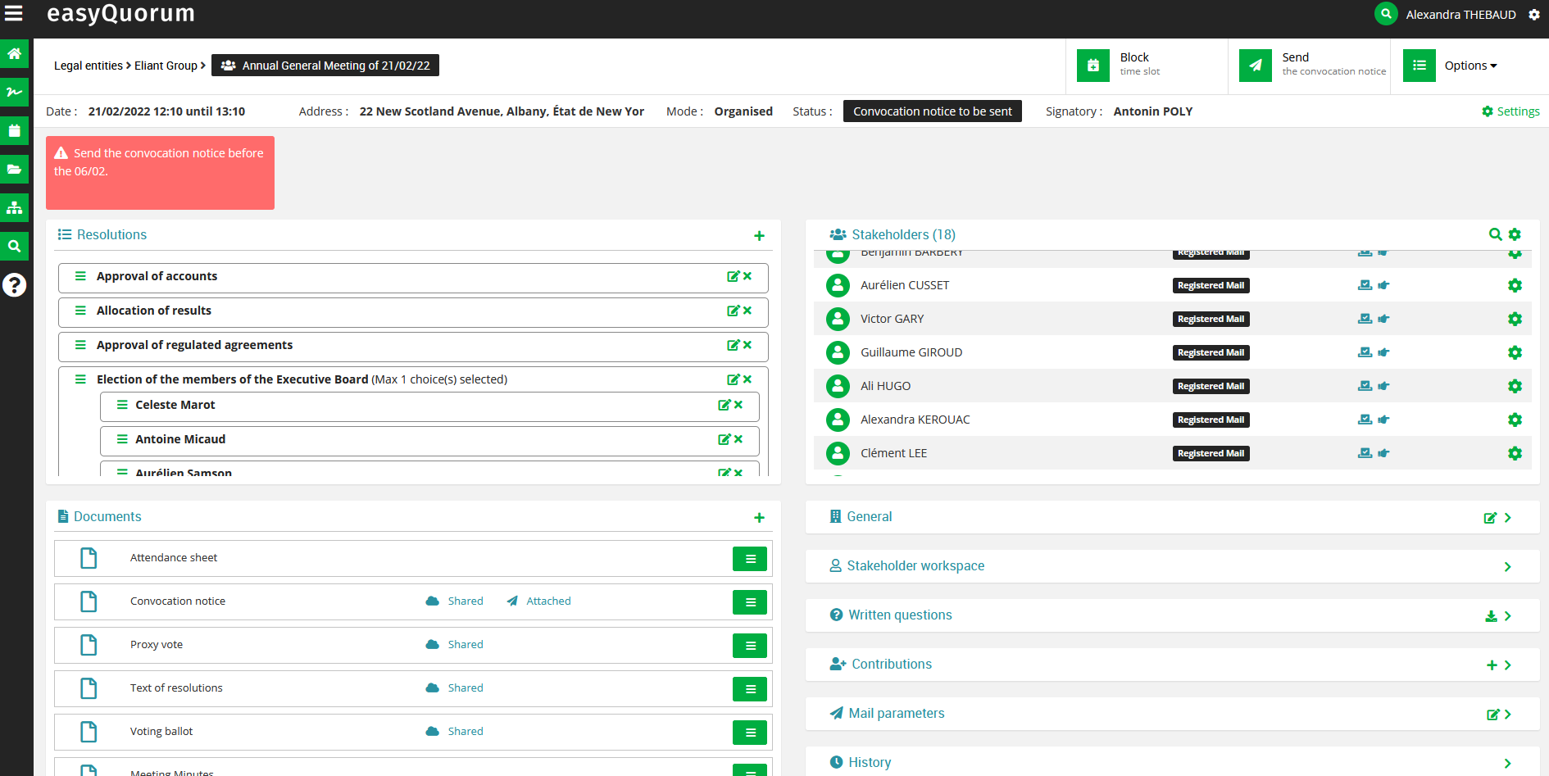The width and height of the screenshot is (1549, 776).
Task: Expand the History section
Action: pyautogui.click(x=1507, y=763)
